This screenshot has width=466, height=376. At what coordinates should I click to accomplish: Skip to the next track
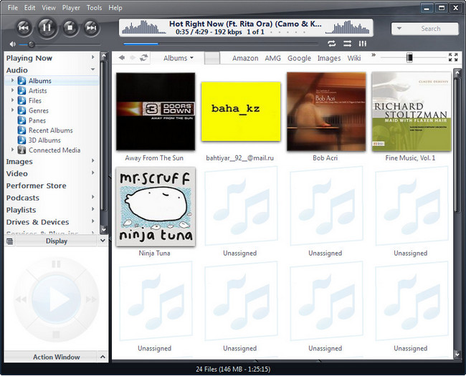(91, 28)
